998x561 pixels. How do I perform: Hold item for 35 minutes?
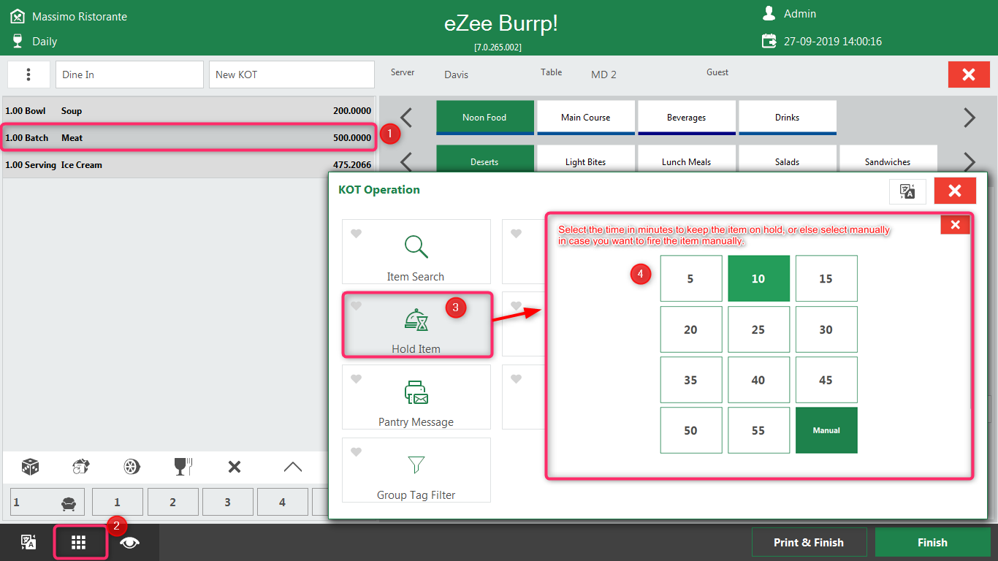[x=691, y=380]
